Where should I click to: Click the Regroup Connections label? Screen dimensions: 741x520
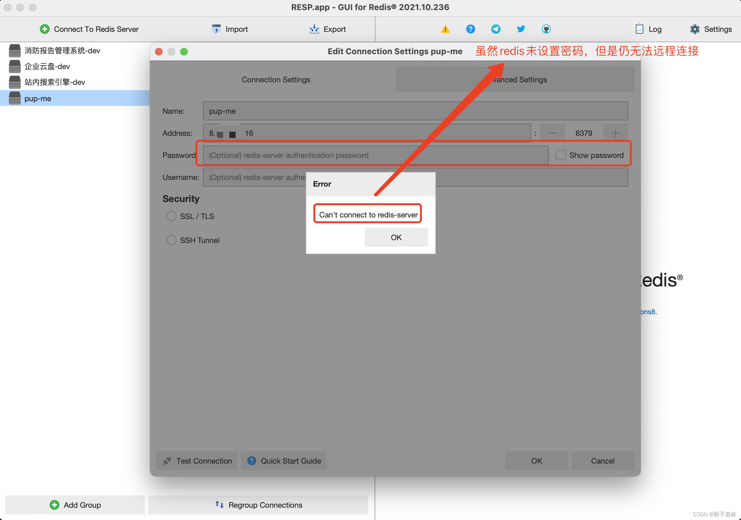pos(265,505)
